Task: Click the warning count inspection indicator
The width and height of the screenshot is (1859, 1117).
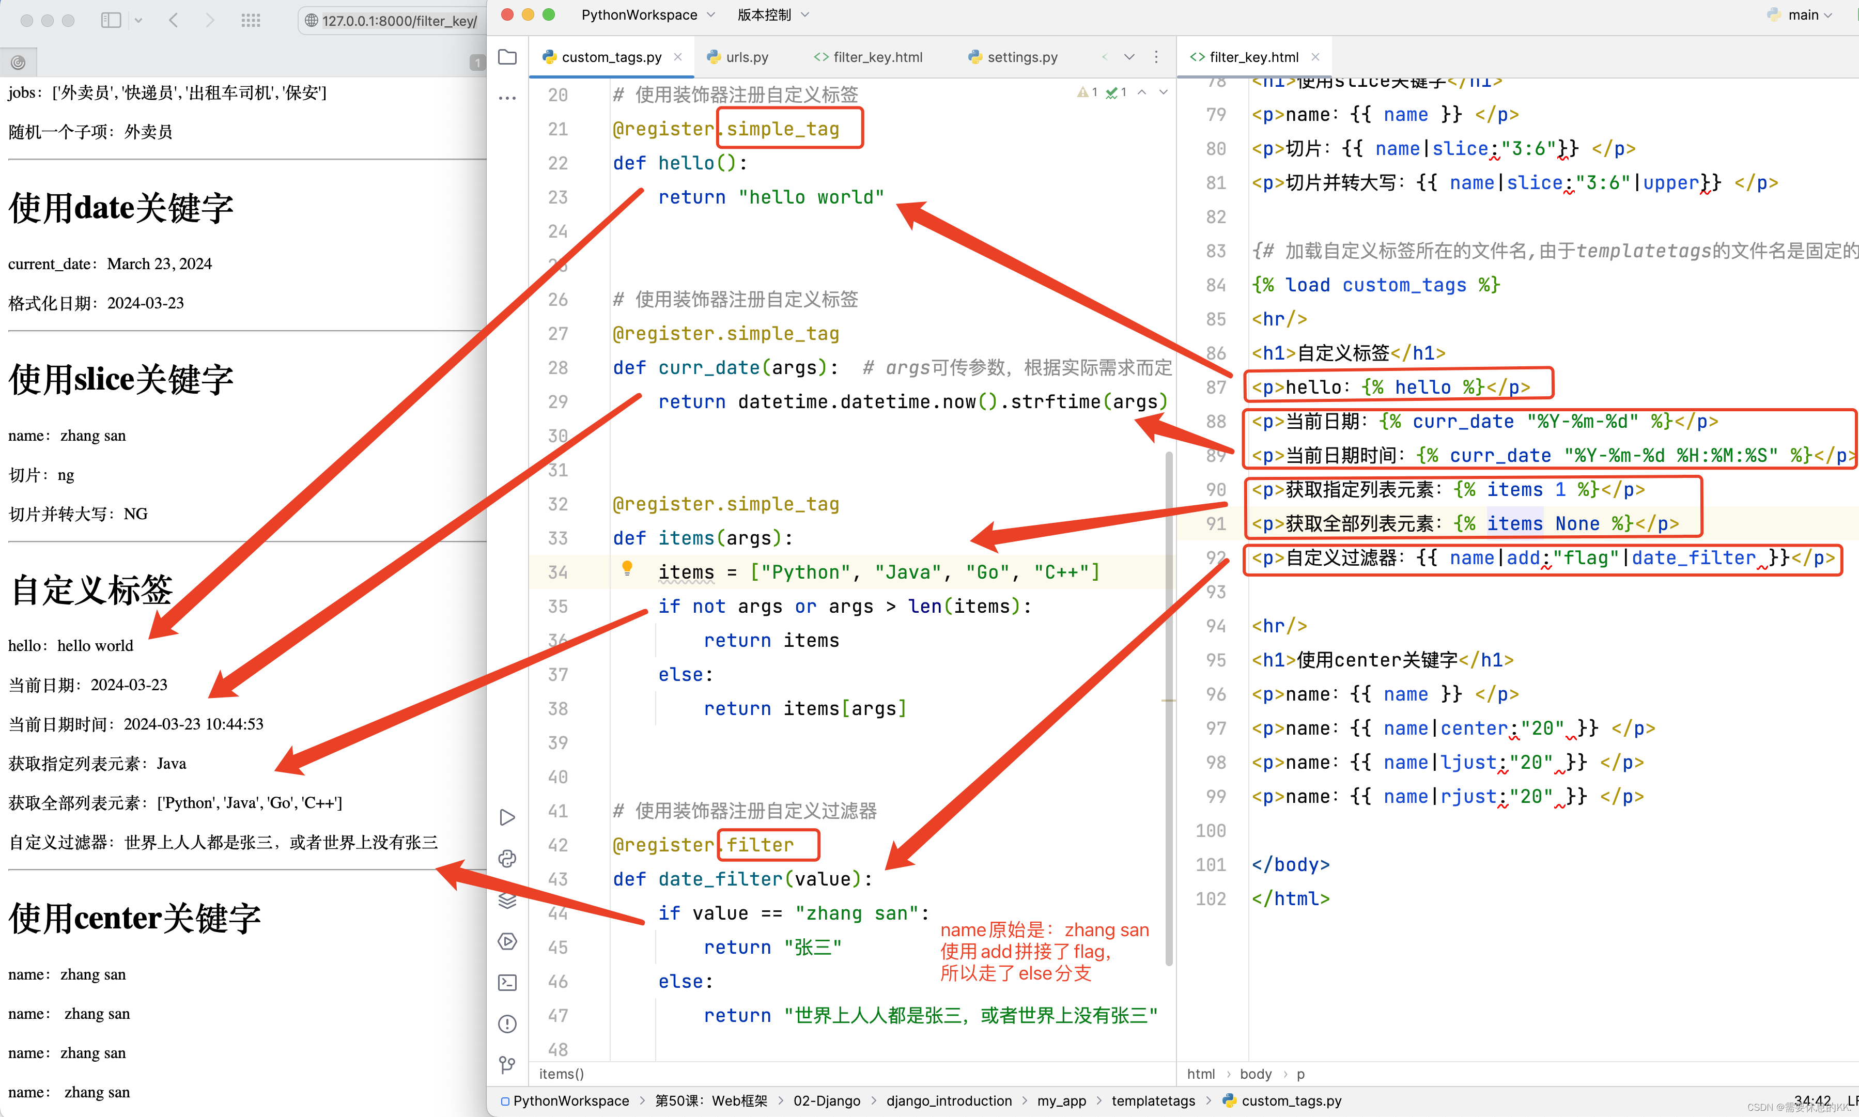Action: pyautogui.click(x=1087, y=92)
